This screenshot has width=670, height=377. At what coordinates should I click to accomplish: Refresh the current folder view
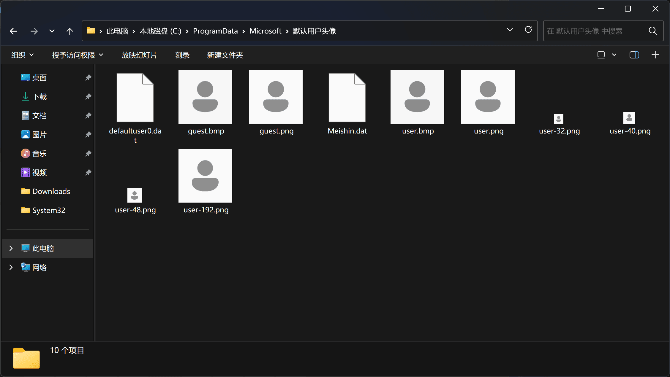click(x=528, y=30)
